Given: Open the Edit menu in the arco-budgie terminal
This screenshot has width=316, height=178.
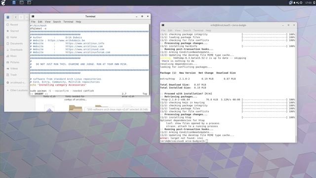Looking at the screenshot, I should 170,31.
